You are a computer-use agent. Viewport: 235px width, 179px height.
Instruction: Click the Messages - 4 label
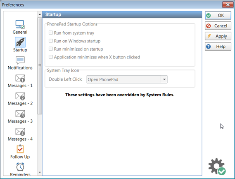[x=20, y=139]
